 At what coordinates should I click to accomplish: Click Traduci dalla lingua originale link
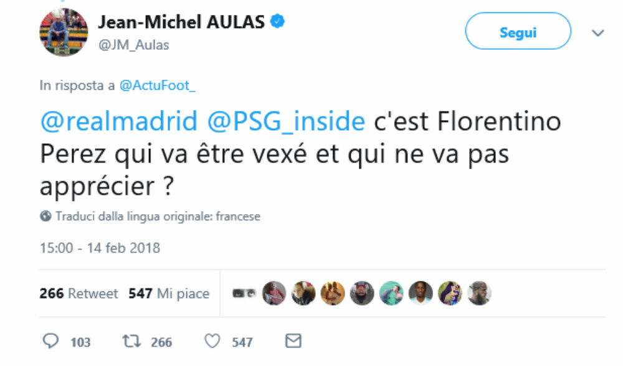tap(158, 217)
